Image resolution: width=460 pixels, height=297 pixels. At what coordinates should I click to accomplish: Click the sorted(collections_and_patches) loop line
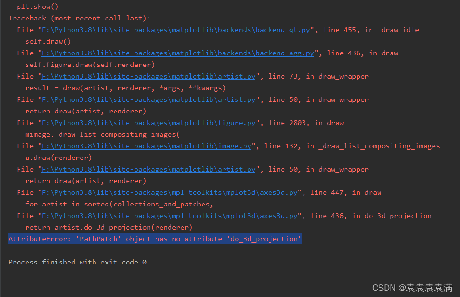(114, 204)
